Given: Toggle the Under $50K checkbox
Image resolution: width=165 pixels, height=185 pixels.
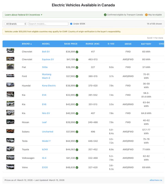Looking at the screenshot, I should [71, 24].
